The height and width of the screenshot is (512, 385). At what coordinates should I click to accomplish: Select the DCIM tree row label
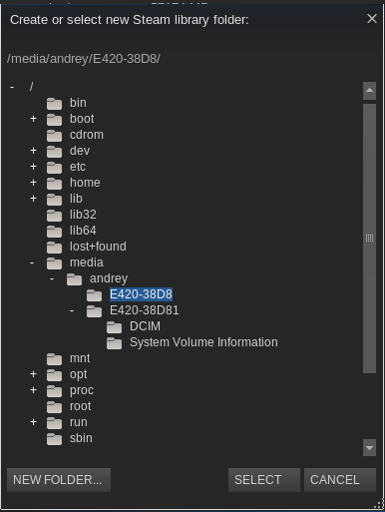point(145,326)
